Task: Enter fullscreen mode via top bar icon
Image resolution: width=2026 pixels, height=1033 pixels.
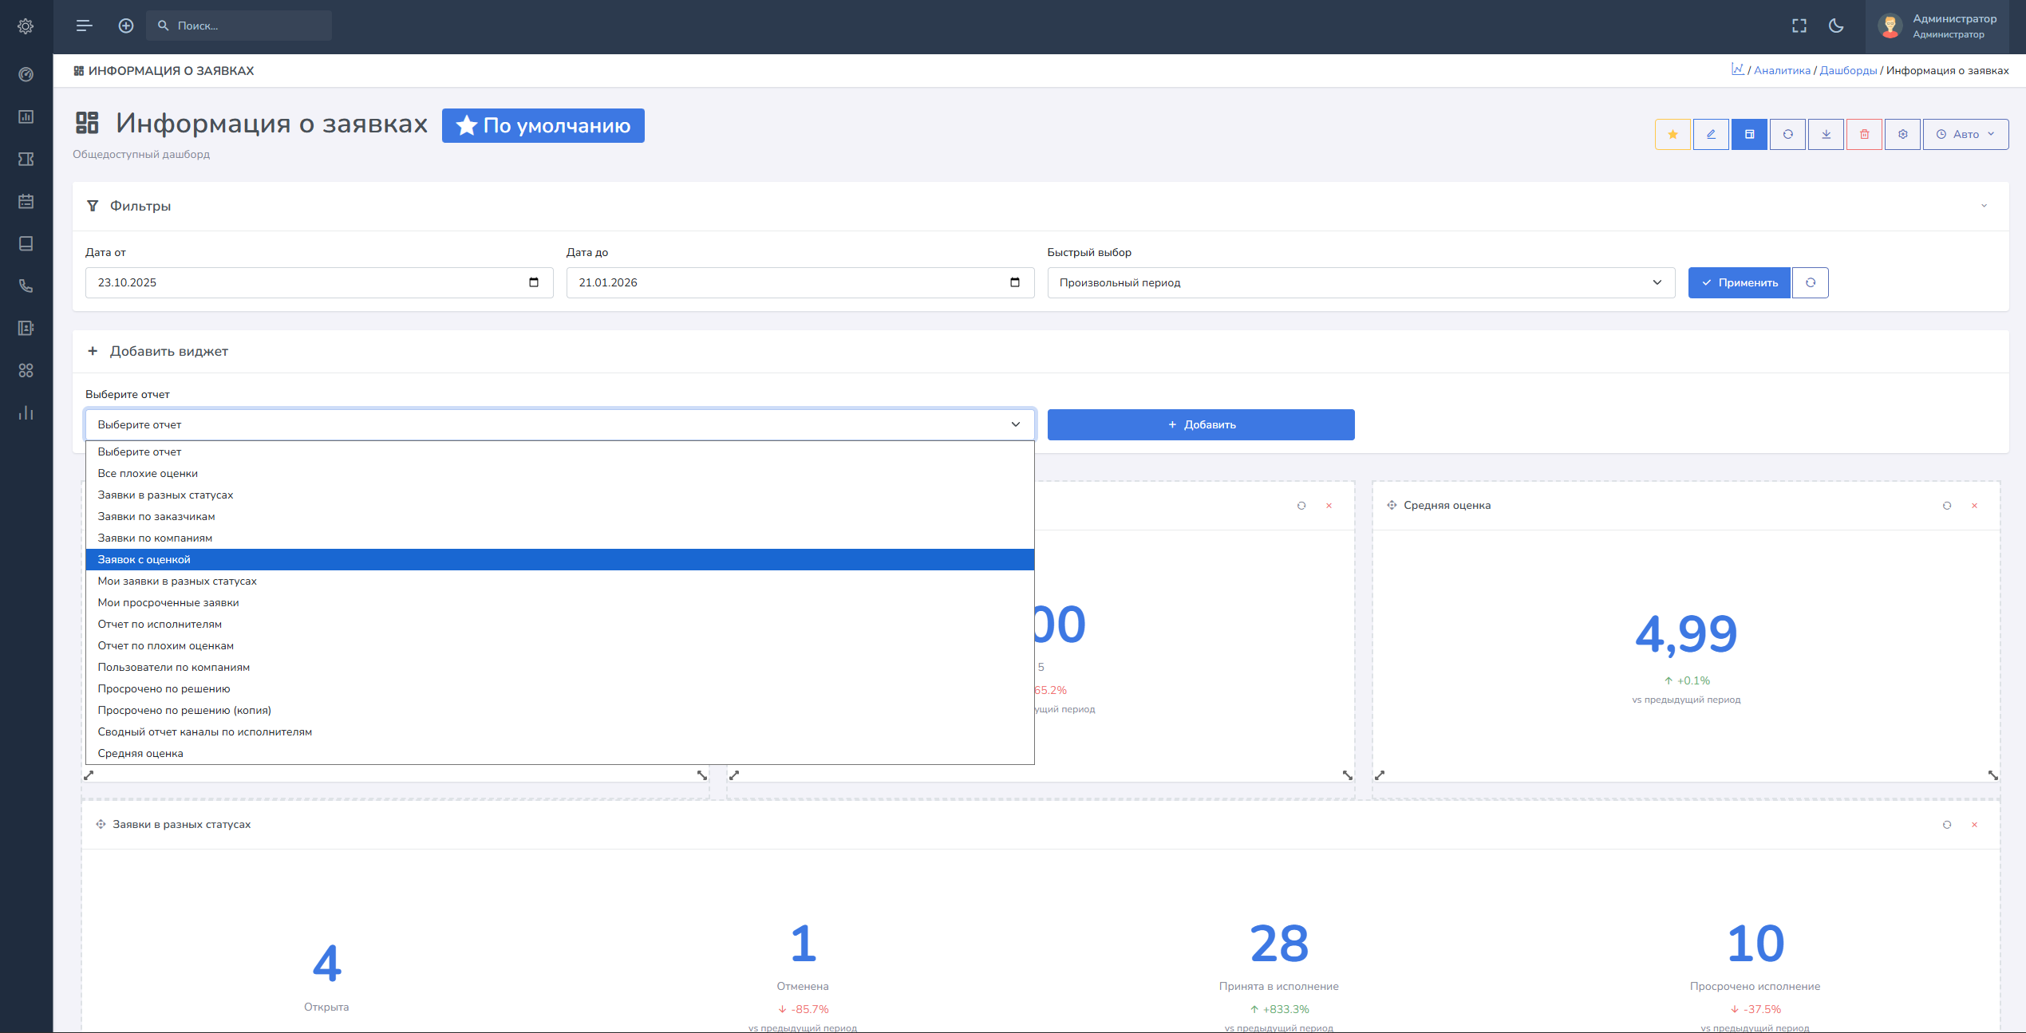Action: (x=1799, y=26)
